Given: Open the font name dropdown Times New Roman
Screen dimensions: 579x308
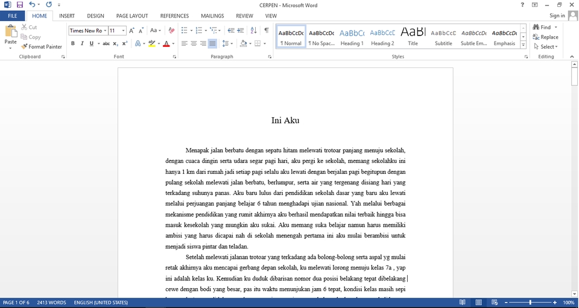Looking at the screenshot, I should [x=105, y=31].
